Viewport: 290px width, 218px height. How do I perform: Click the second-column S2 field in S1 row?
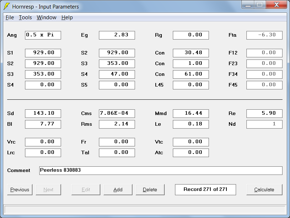(117, 53)
